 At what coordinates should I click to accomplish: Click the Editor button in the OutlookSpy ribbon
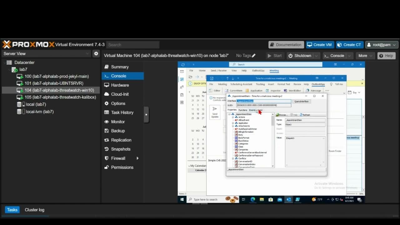click(x=215, y=91)
